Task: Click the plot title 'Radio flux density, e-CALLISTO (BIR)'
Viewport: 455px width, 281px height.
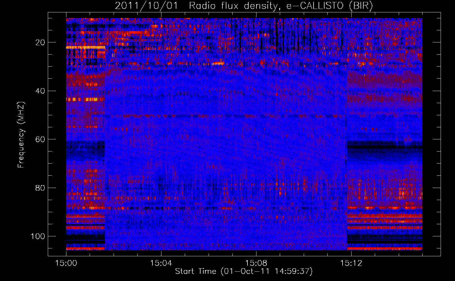Action: [281, 6]
